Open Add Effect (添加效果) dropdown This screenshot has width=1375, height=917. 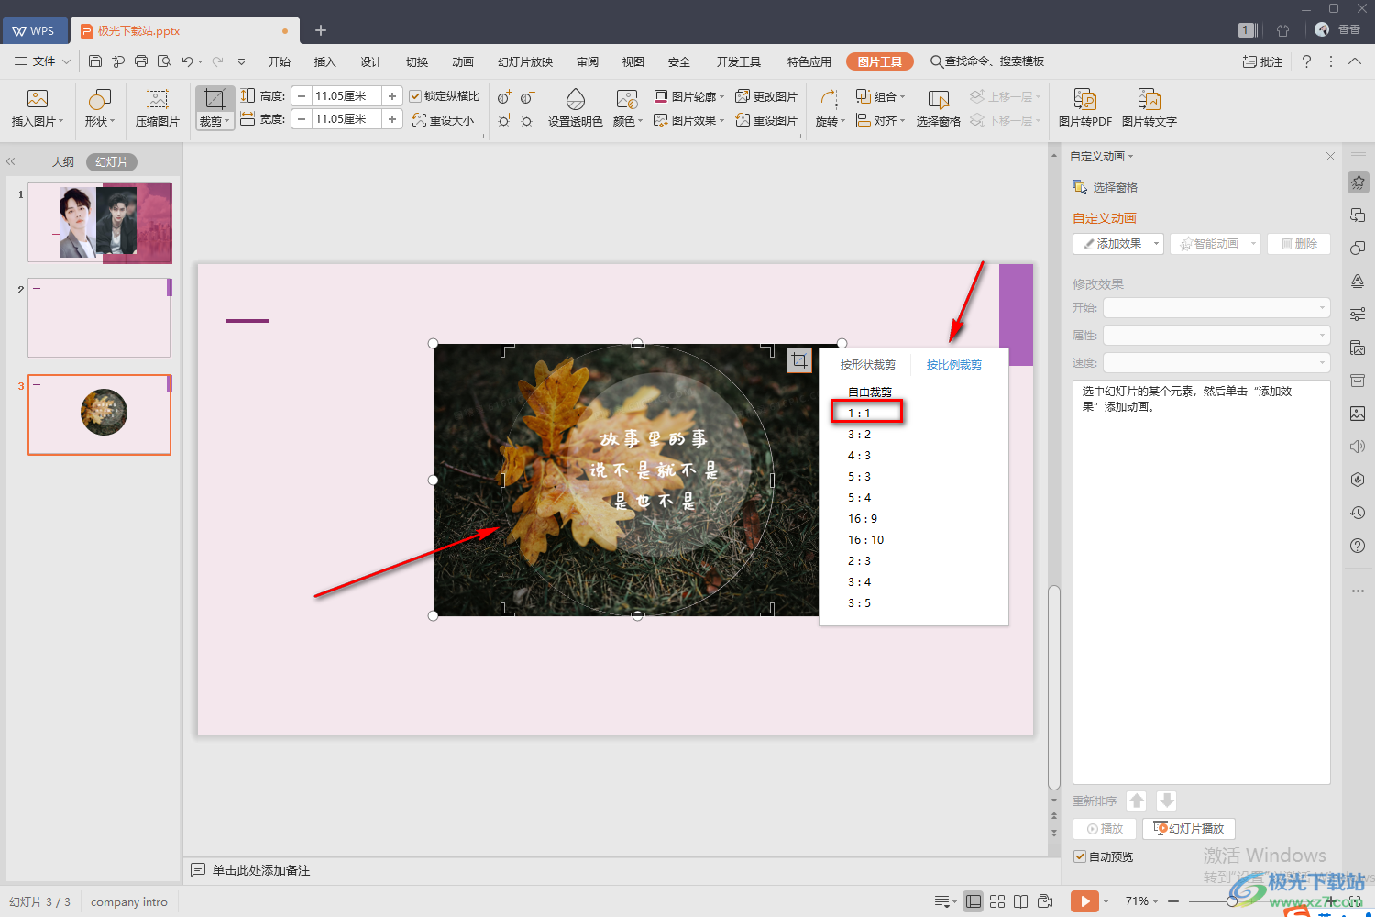click(x=1156, y=244)
